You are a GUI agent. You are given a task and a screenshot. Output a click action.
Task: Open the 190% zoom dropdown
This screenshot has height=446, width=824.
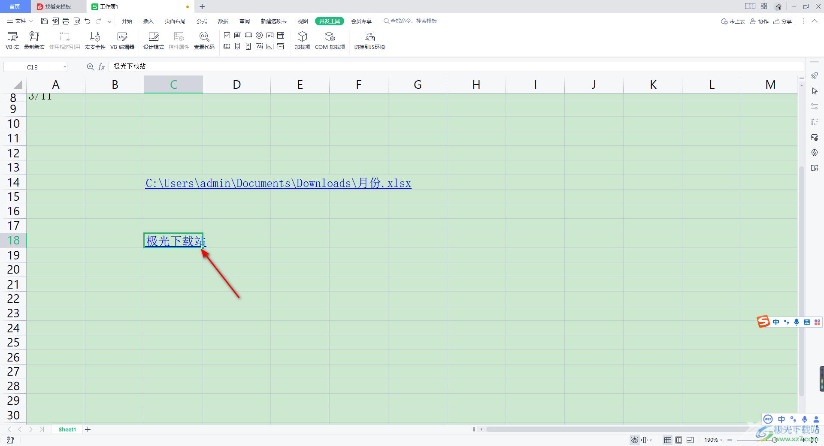[x=713, y=440]
